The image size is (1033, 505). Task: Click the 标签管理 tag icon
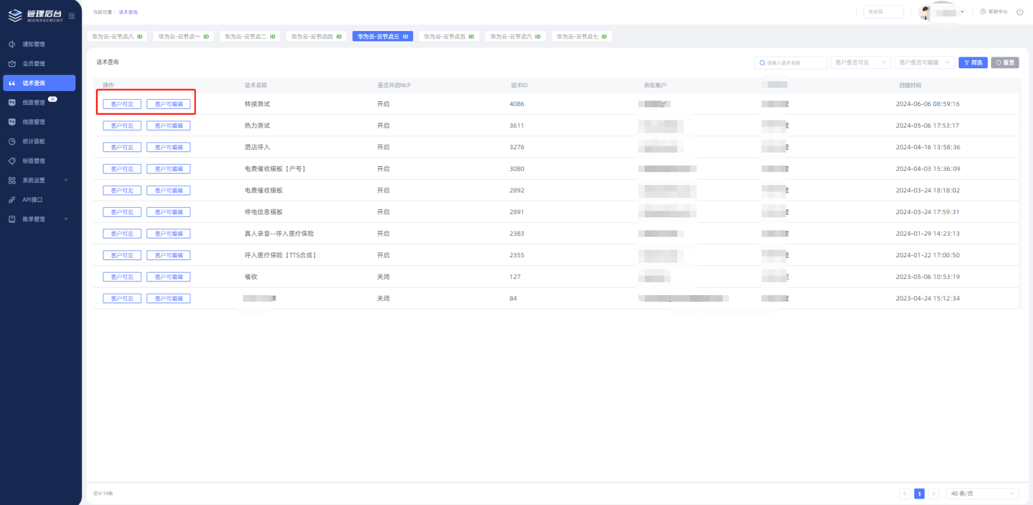click(x=11, y=161)
